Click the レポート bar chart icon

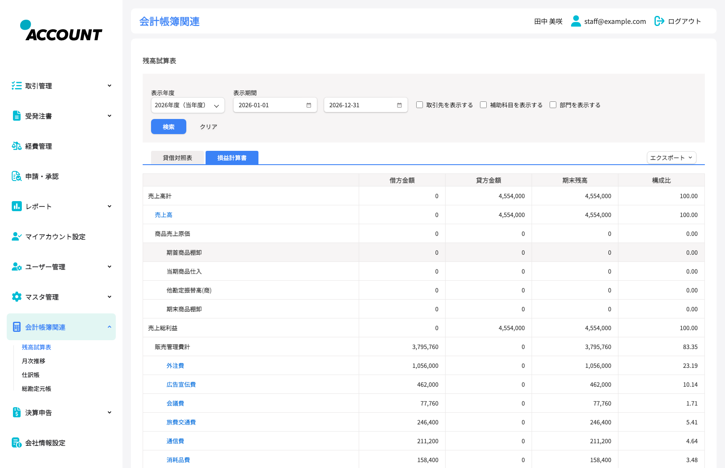coord(17,206)
